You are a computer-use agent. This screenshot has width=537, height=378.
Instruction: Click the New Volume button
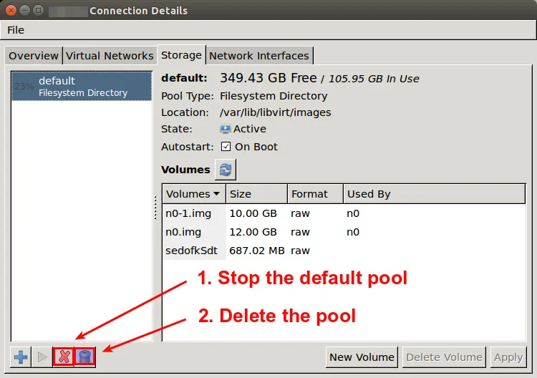[x=362, y=357]
